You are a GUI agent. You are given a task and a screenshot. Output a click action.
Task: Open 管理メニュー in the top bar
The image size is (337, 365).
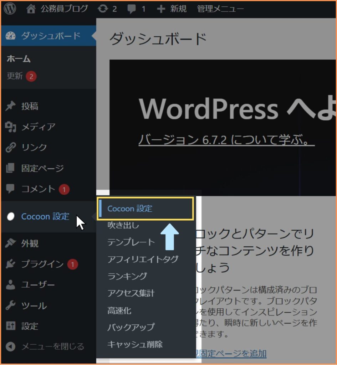click(x=220, y=9)
